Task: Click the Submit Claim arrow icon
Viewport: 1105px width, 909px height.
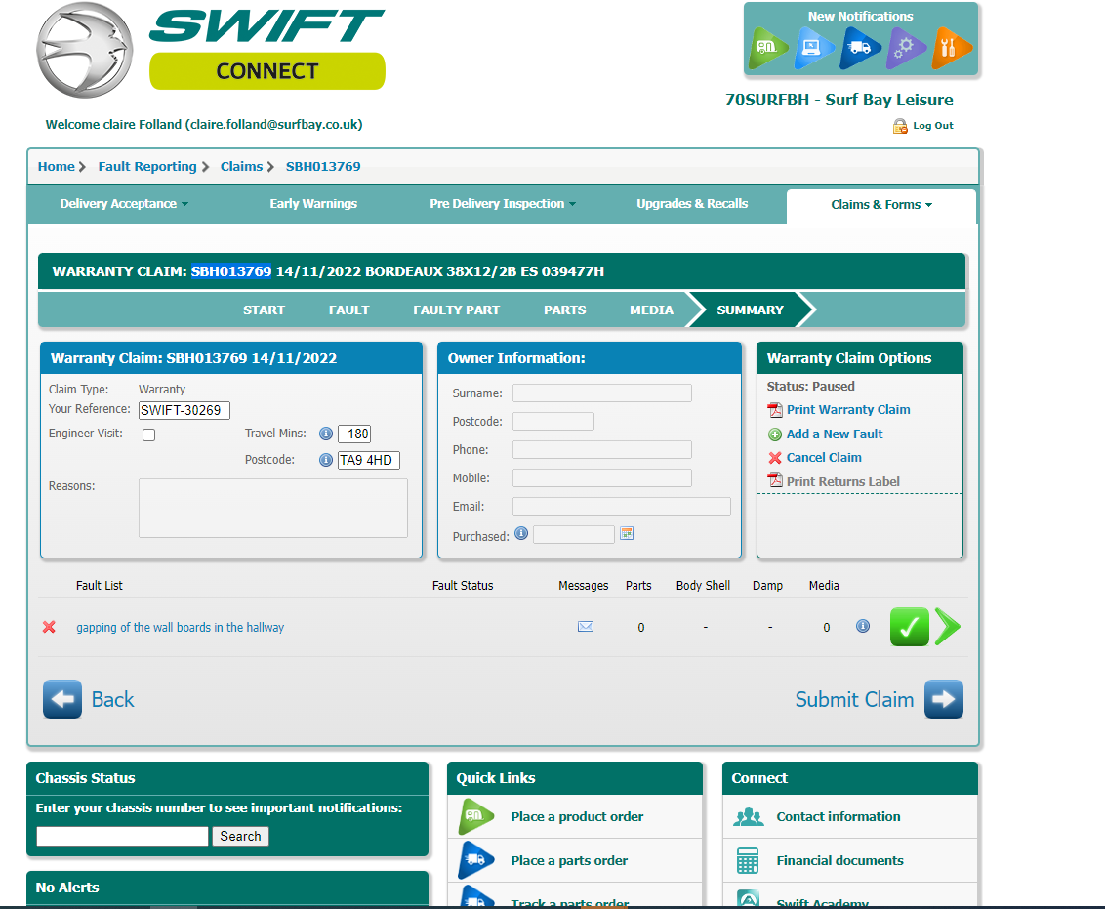Action: click(x=944, y=699)
